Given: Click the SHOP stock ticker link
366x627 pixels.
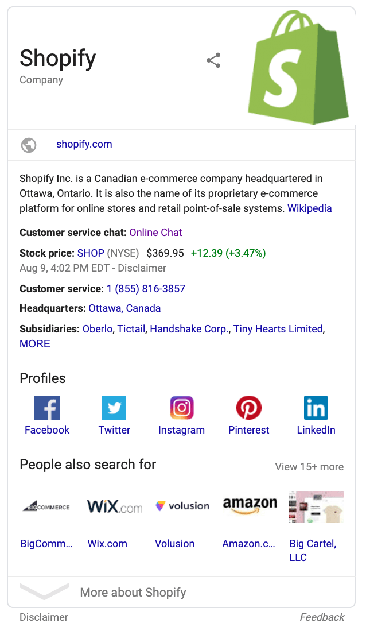Looking at the screenshot, I should click(x=91, y=253).
